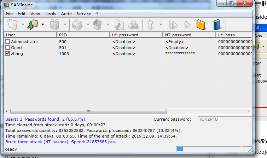Viewport: 267px width, 158px height.
Task: Click the Users: 3 Passwords found status line
Action: coord(46,119)
